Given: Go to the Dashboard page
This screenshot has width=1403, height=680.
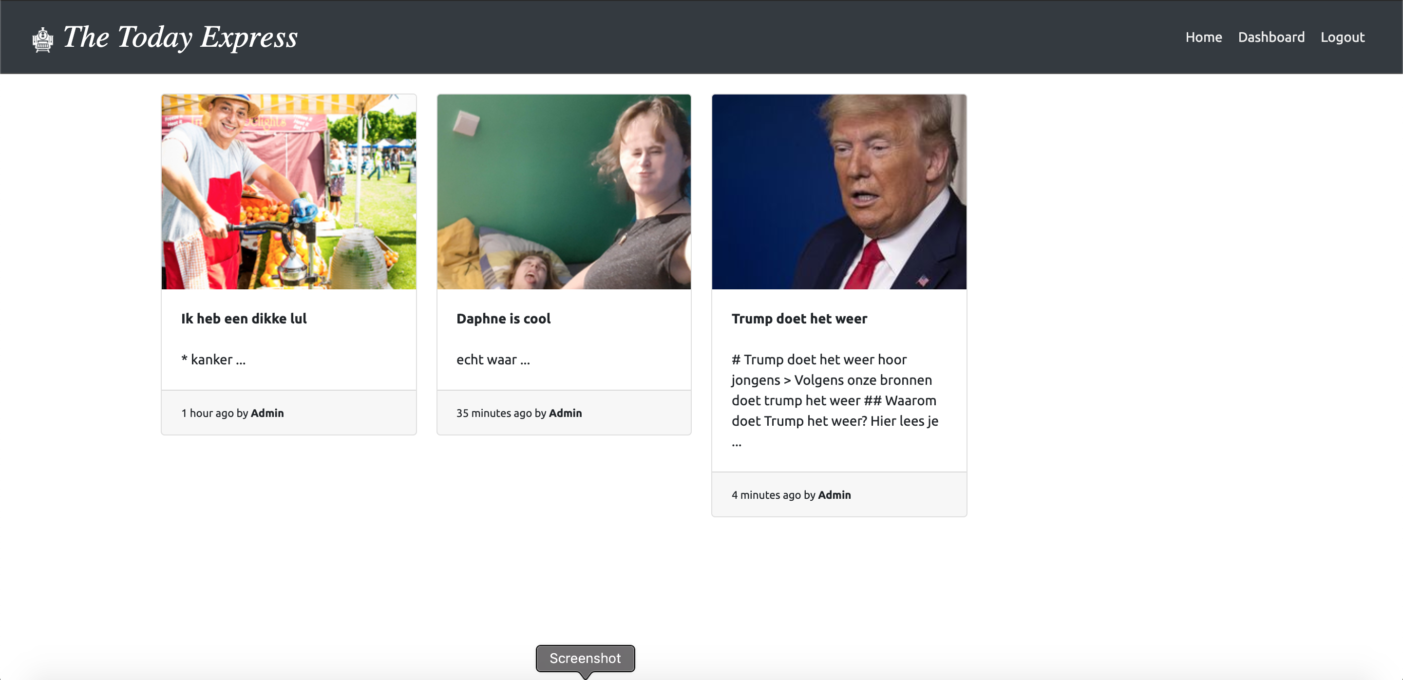Looking at the screenshot, I should click(1270, 37).
